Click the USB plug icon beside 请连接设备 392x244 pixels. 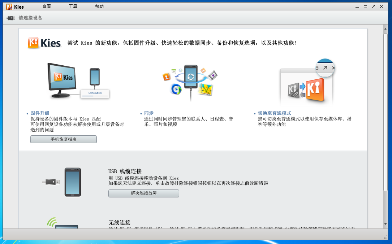(x=11, y=18)
